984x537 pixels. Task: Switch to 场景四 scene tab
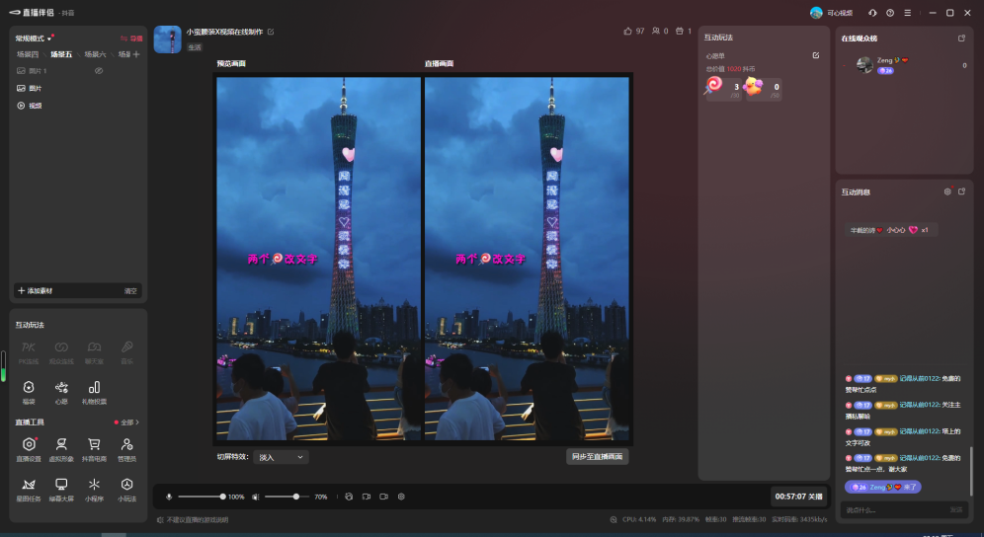[28, 54]
